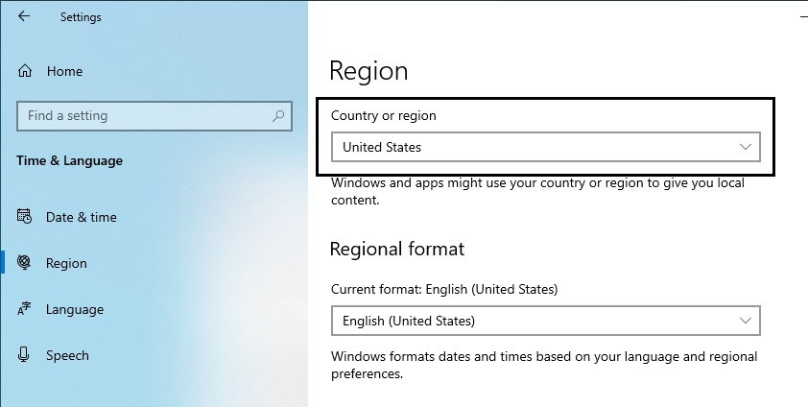Click the Time & Language section header
808x407 pixels.
tap(69, 160)
